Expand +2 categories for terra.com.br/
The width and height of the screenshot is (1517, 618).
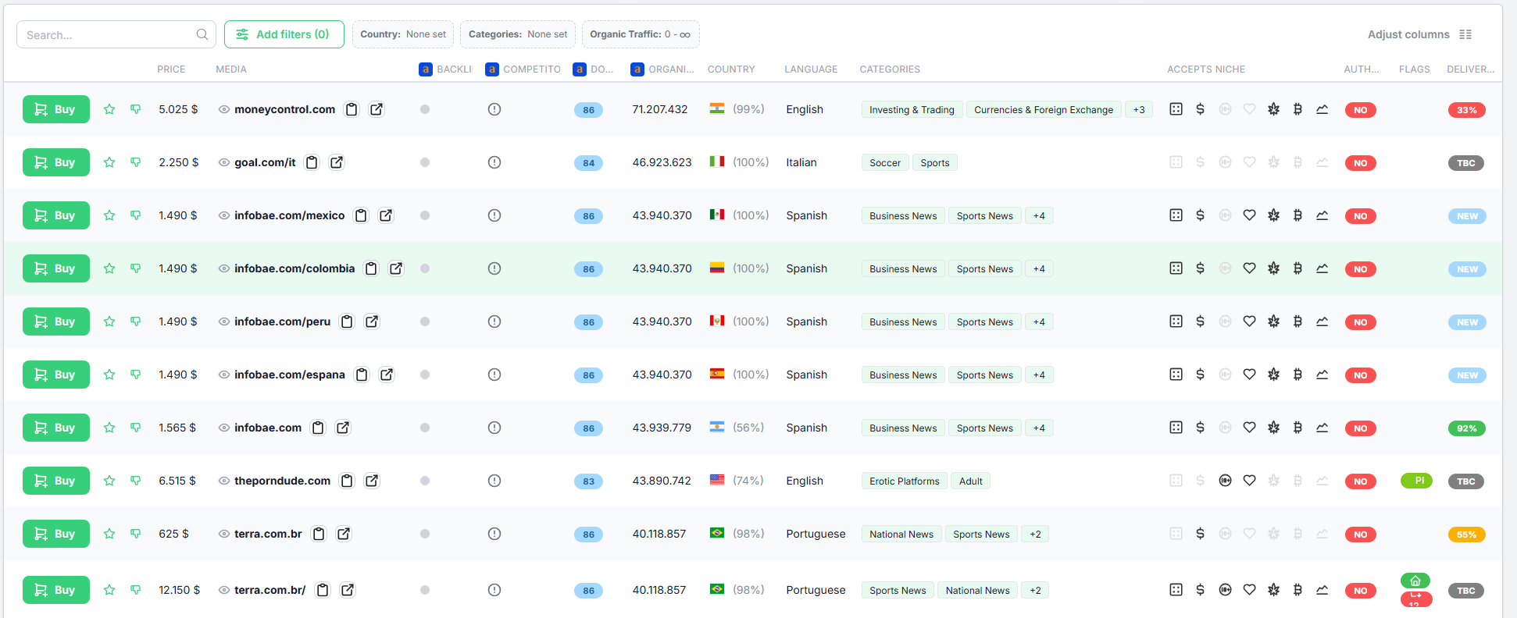1035,591
